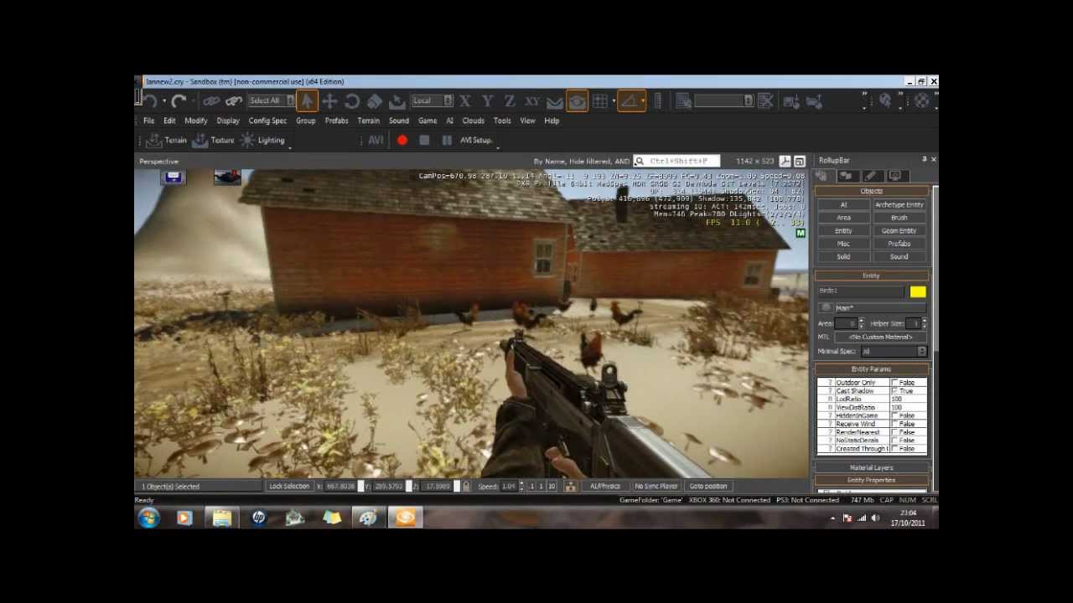Collapse the Objects rollup header
Image resolution: width=1073 pixels, height=603 pixels.
point(871,192)
